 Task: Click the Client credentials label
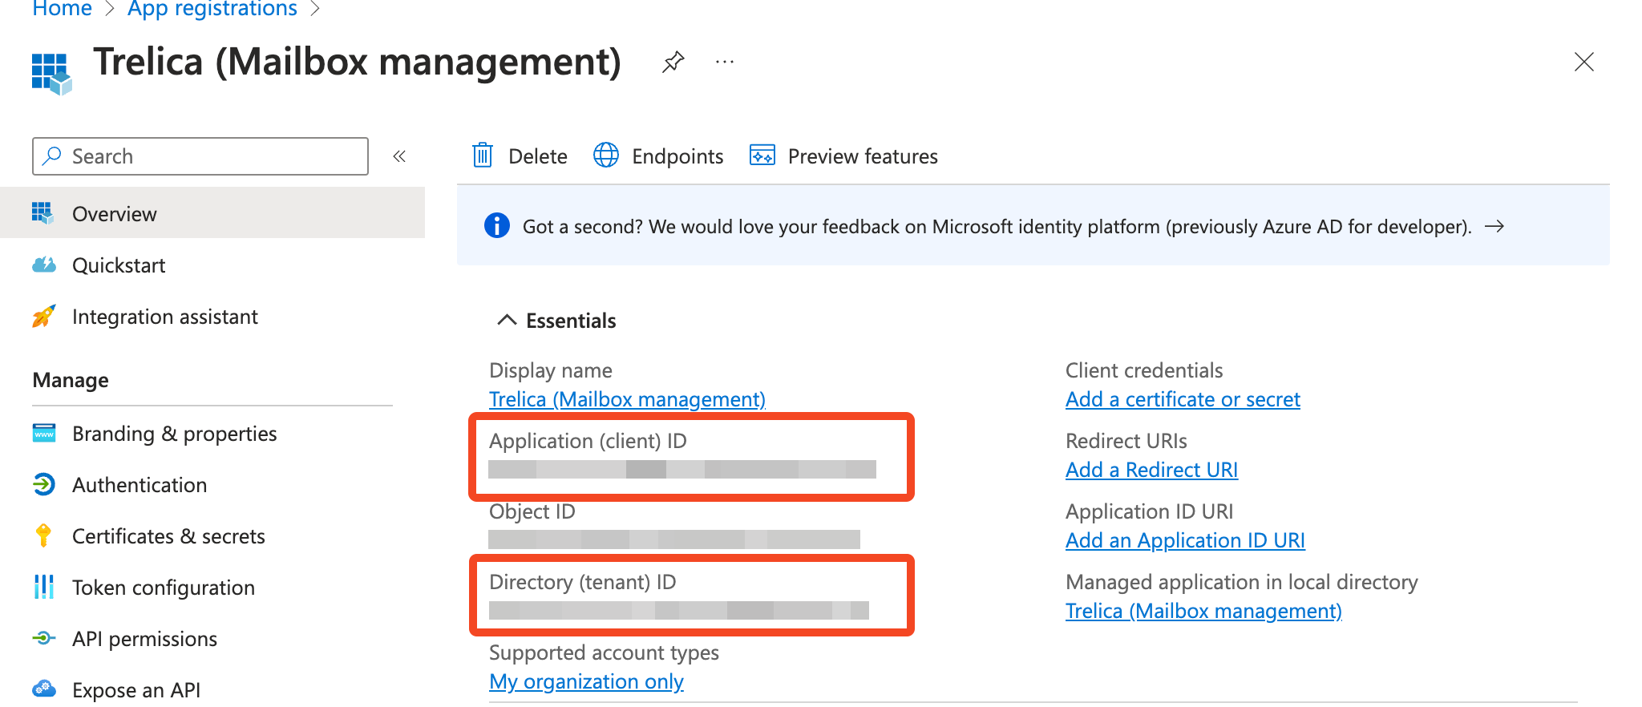coord(1144,370)
